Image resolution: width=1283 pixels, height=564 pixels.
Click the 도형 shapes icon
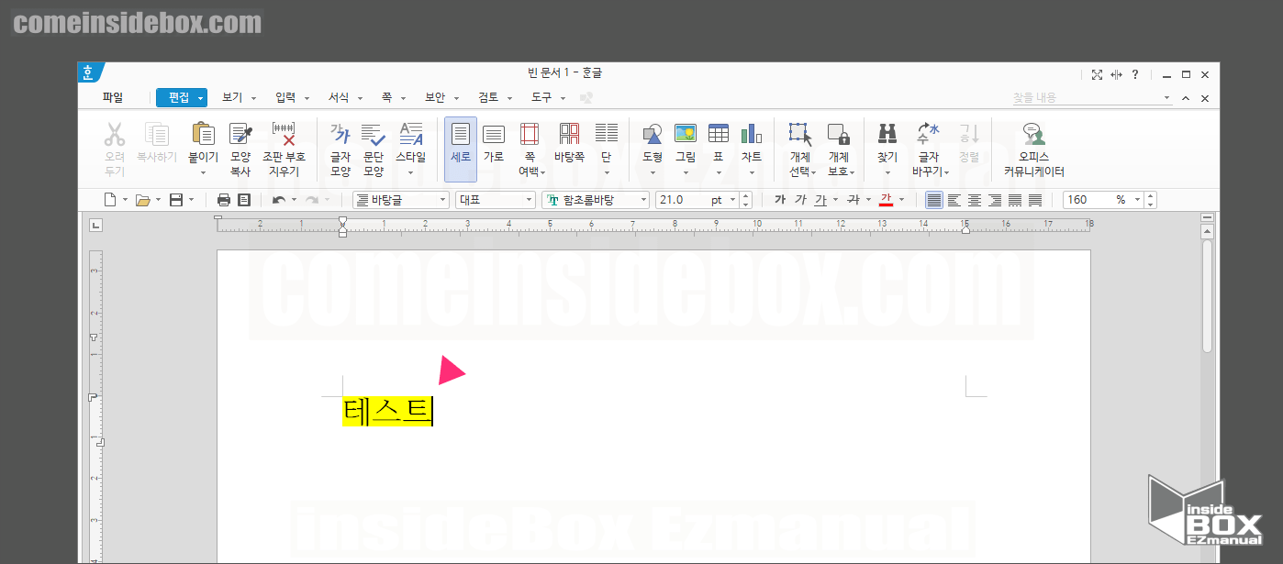pos(653,135)
